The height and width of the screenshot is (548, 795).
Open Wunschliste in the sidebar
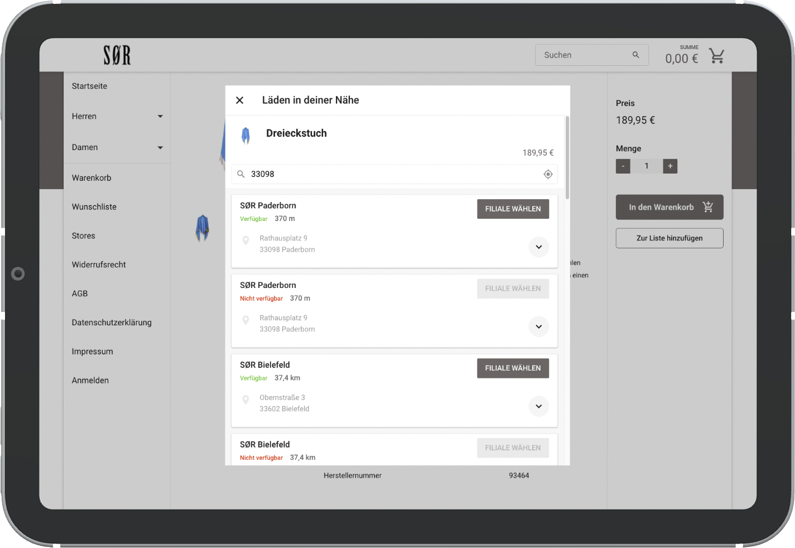pyautogui.click(x=94, y=207)
